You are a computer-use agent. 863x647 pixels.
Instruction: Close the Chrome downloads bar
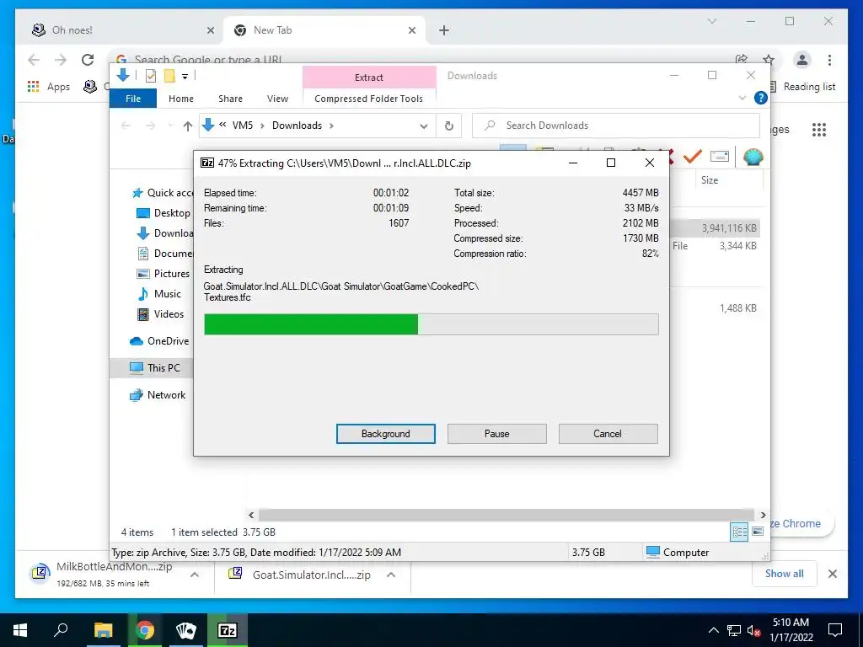pyautogui.click(x=832, y=574)
